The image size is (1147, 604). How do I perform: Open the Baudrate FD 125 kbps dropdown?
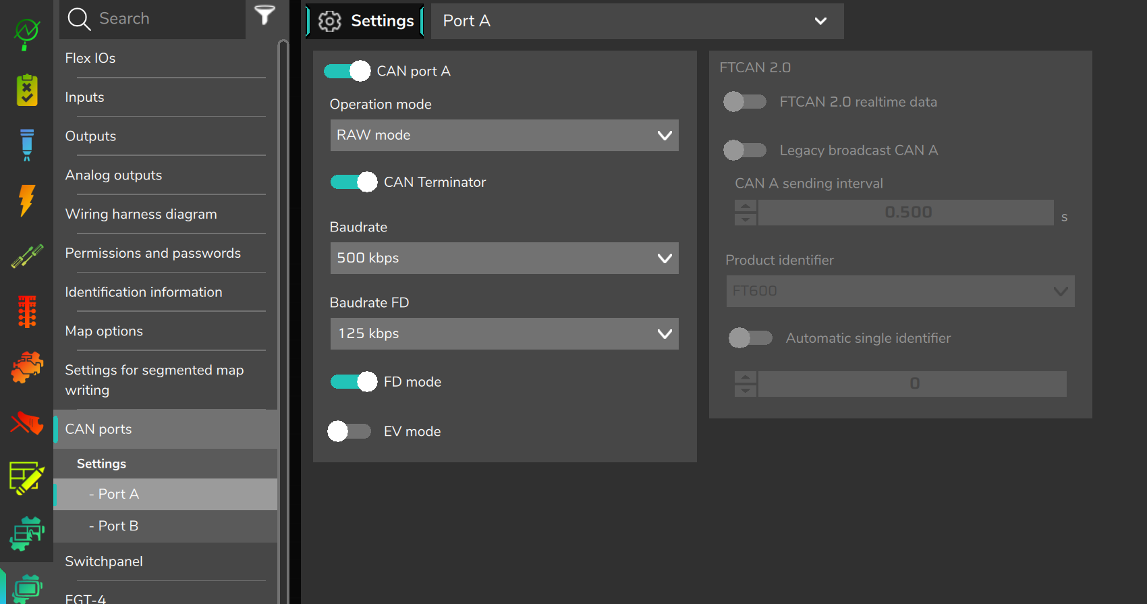coord(504,333)
